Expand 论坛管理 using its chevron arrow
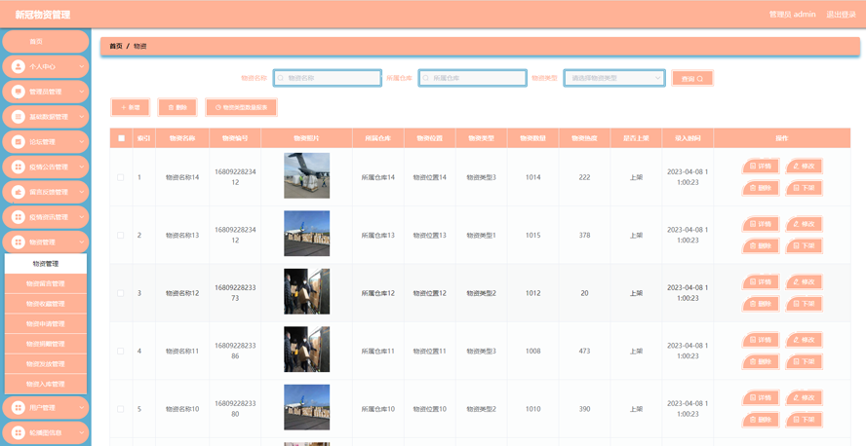The height and width of the screenshot is (446, 866). [82, 141]
